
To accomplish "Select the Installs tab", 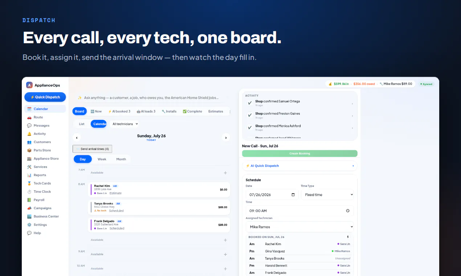I will click(169, 111).
